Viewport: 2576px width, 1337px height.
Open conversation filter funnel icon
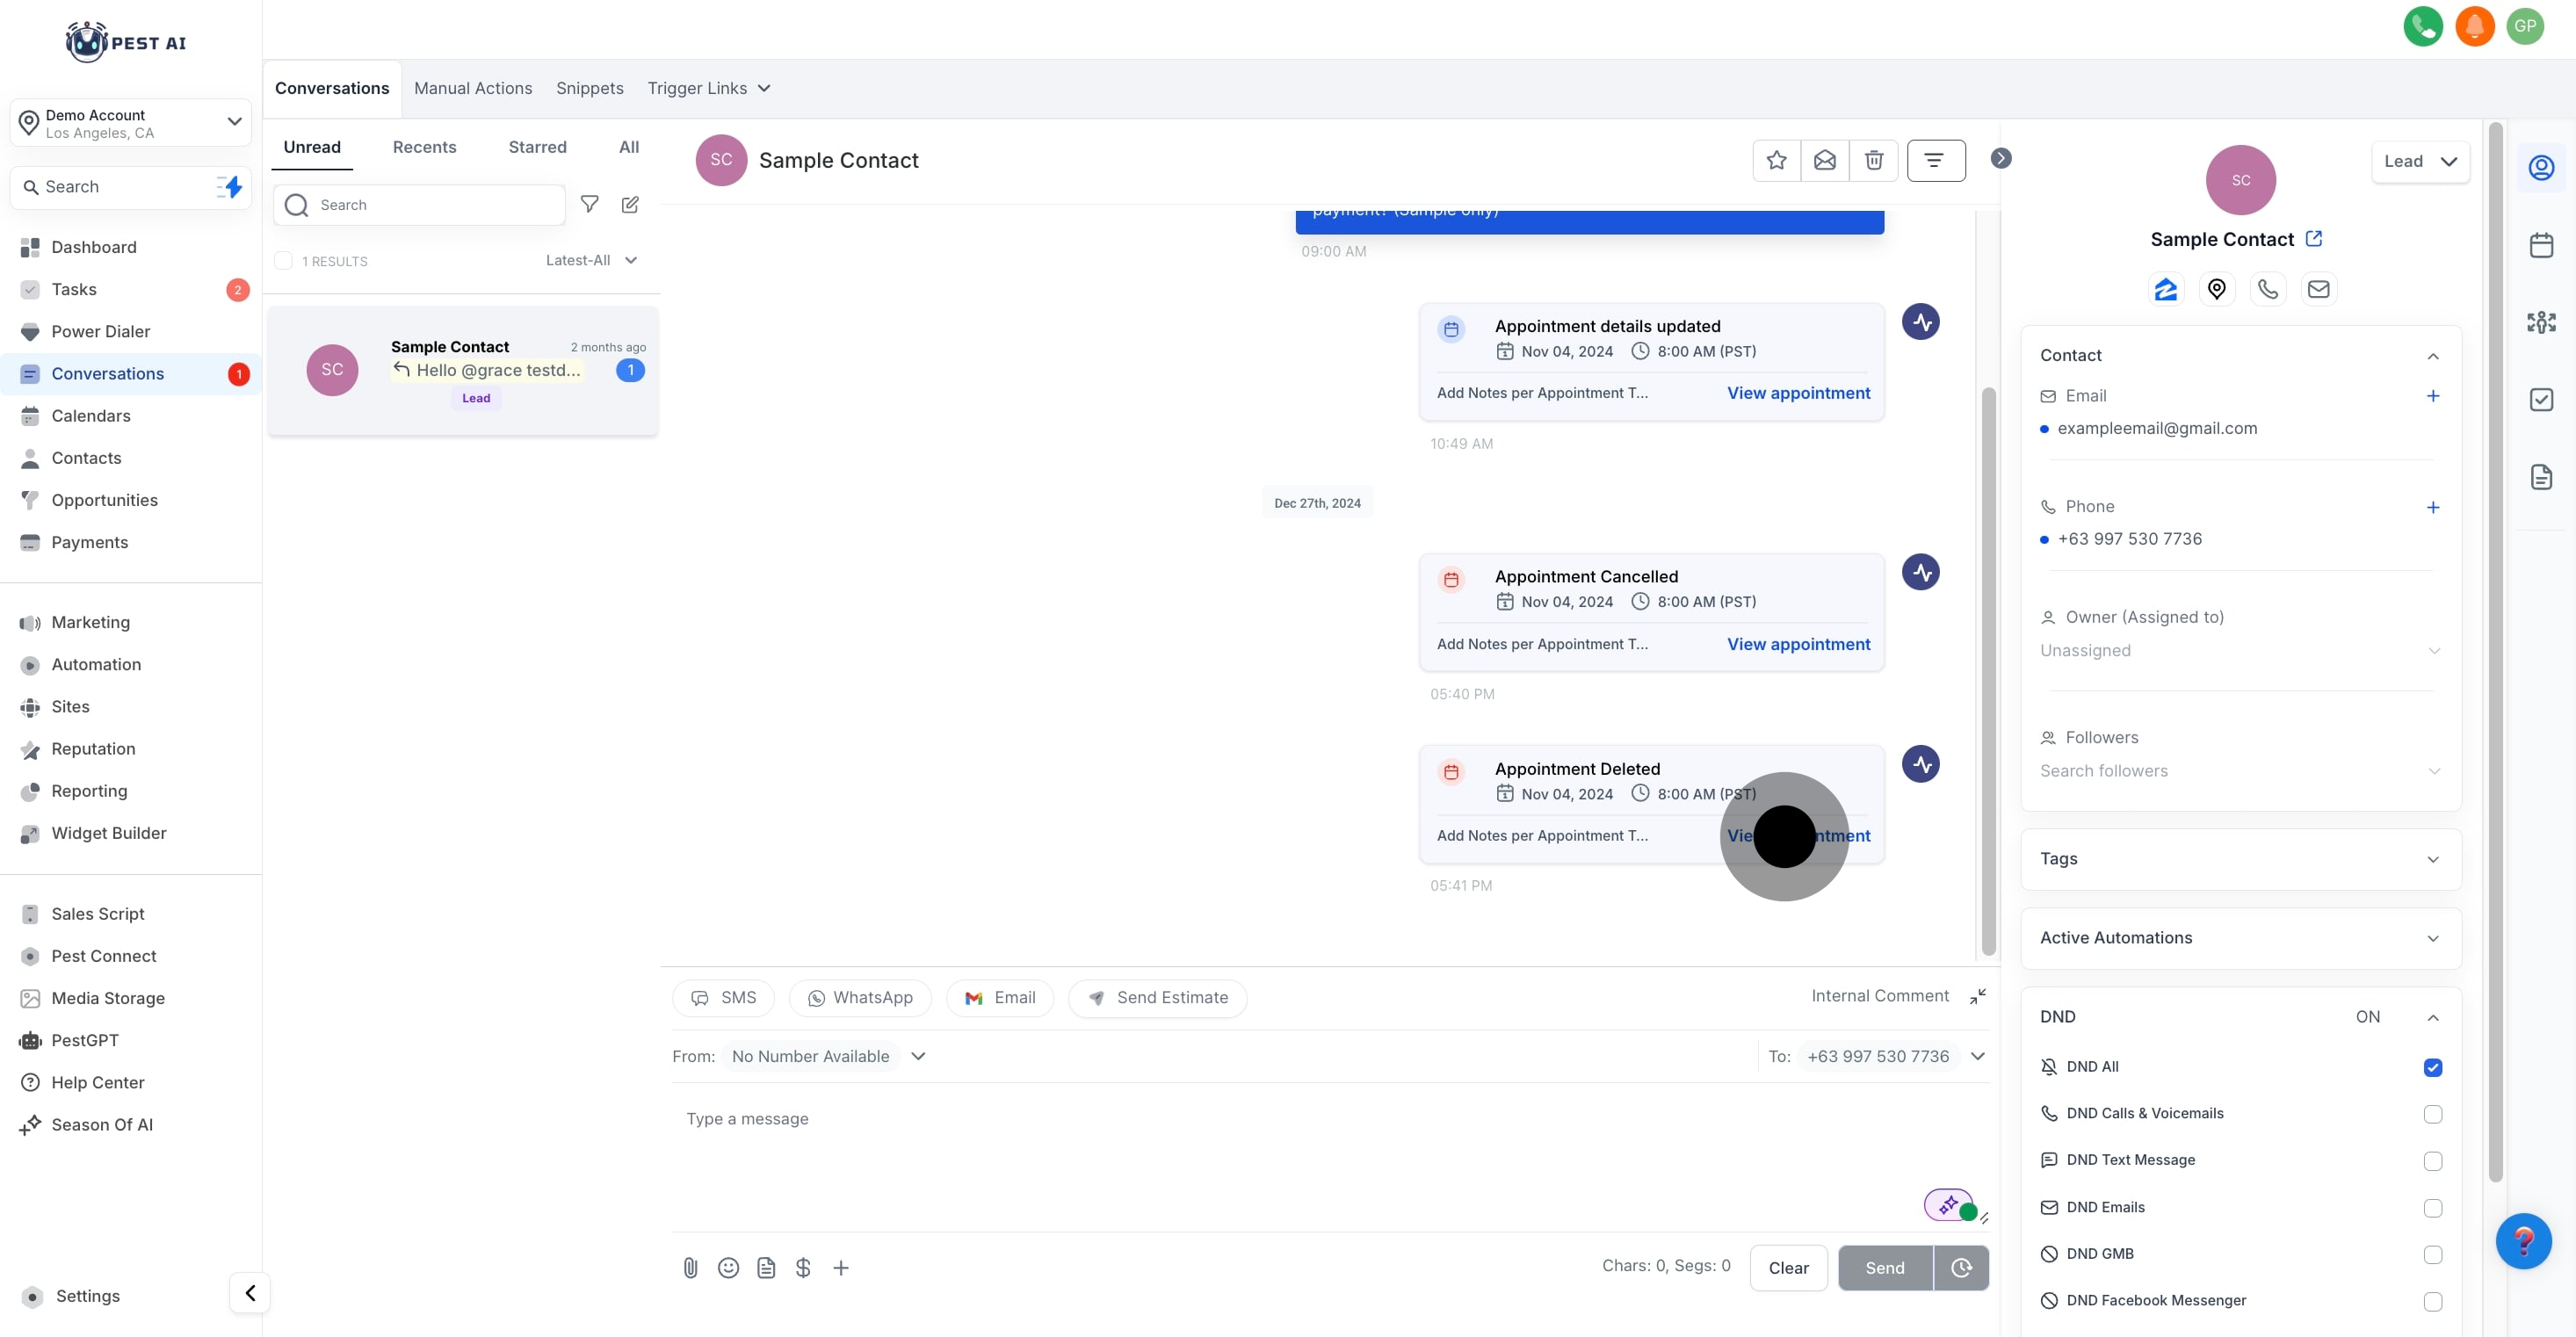pos(590,205)
